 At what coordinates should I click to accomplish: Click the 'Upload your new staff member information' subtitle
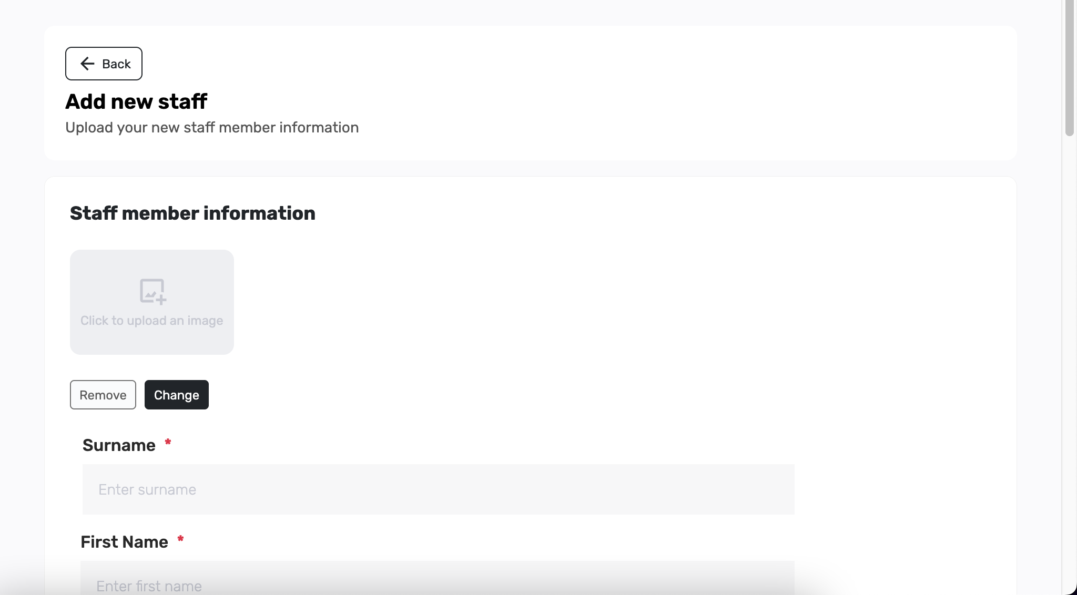(x=212, y=128)
